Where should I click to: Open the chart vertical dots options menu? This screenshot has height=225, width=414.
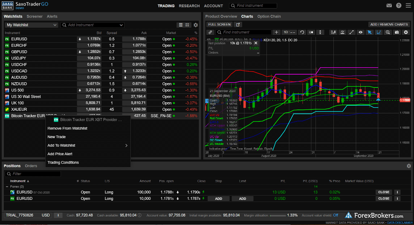pyautogui.click(x=320, y=32)
